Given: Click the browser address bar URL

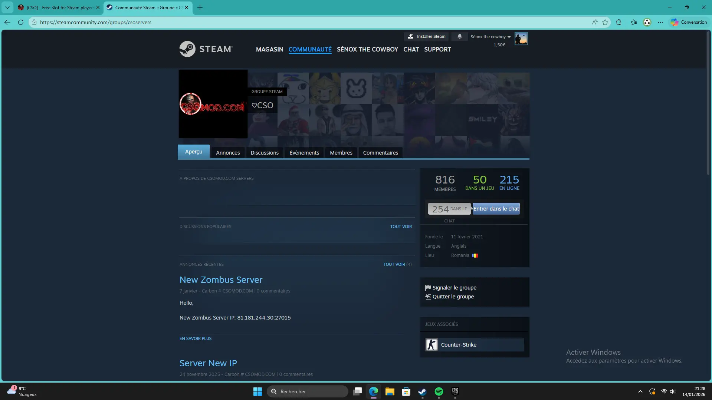Looking at the screenshot, I should point(96,22).
